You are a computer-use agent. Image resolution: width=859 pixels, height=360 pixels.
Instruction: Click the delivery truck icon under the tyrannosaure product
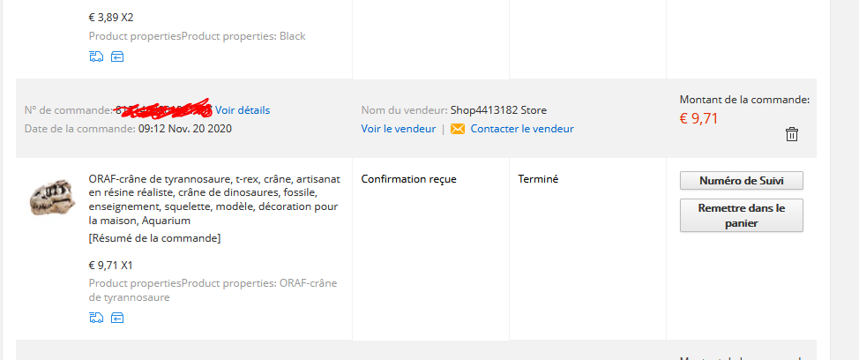click(x=96, y=318)
